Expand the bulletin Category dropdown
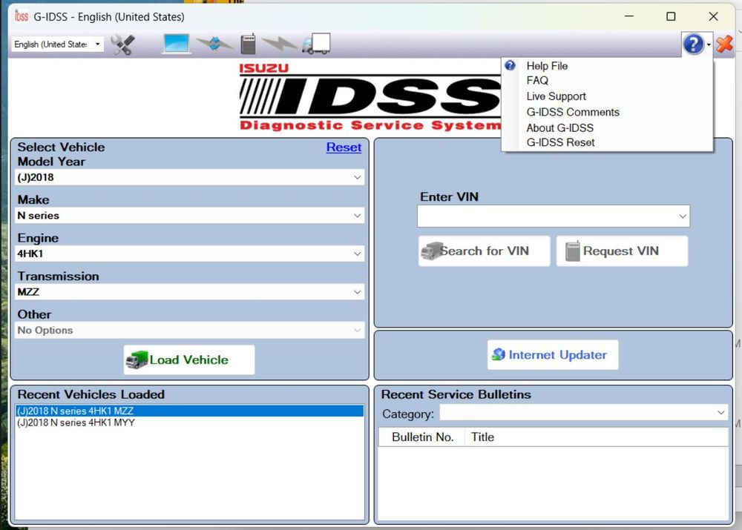The image size is (742, 530). pos(720,412)
